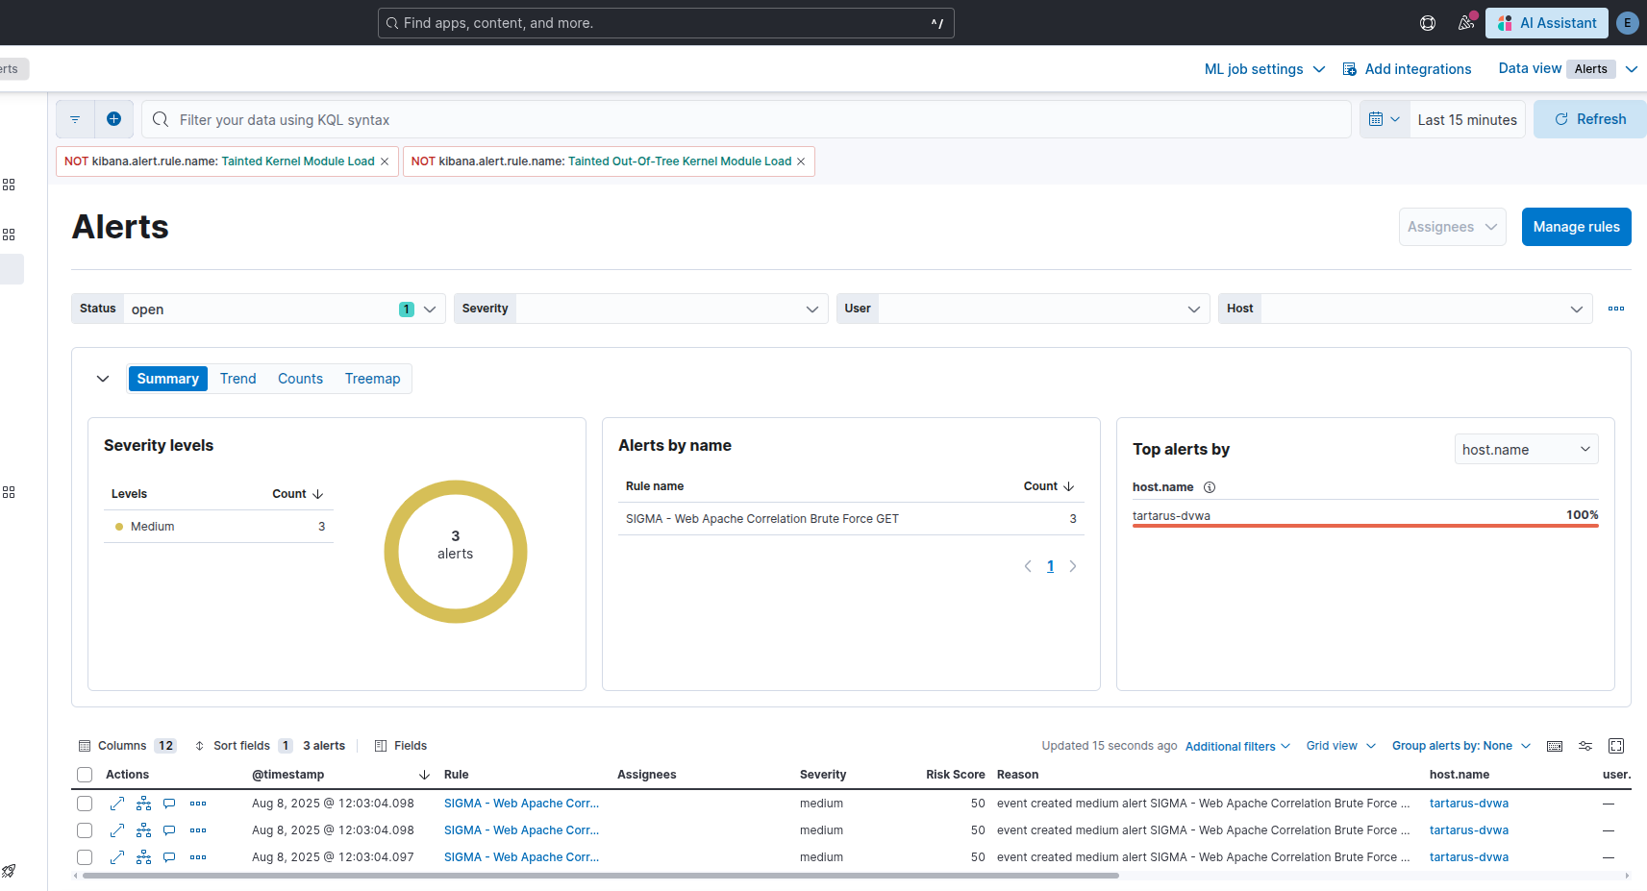The image size is (1647, 891).
Task: Select all alerts with header checkbox
Action: 85,775
